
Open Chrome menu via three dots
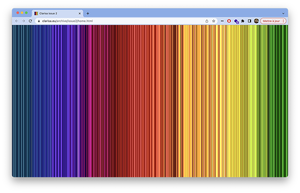point(283,21)
